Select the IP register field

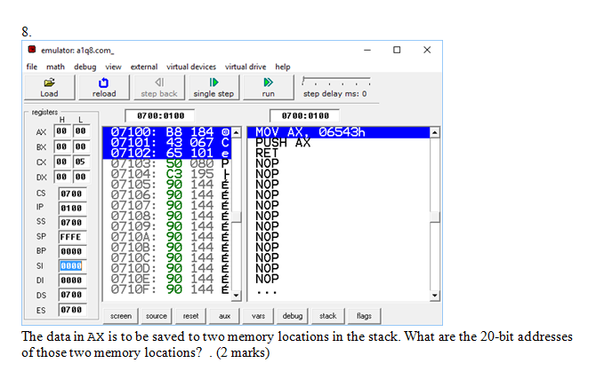point(72,208)
